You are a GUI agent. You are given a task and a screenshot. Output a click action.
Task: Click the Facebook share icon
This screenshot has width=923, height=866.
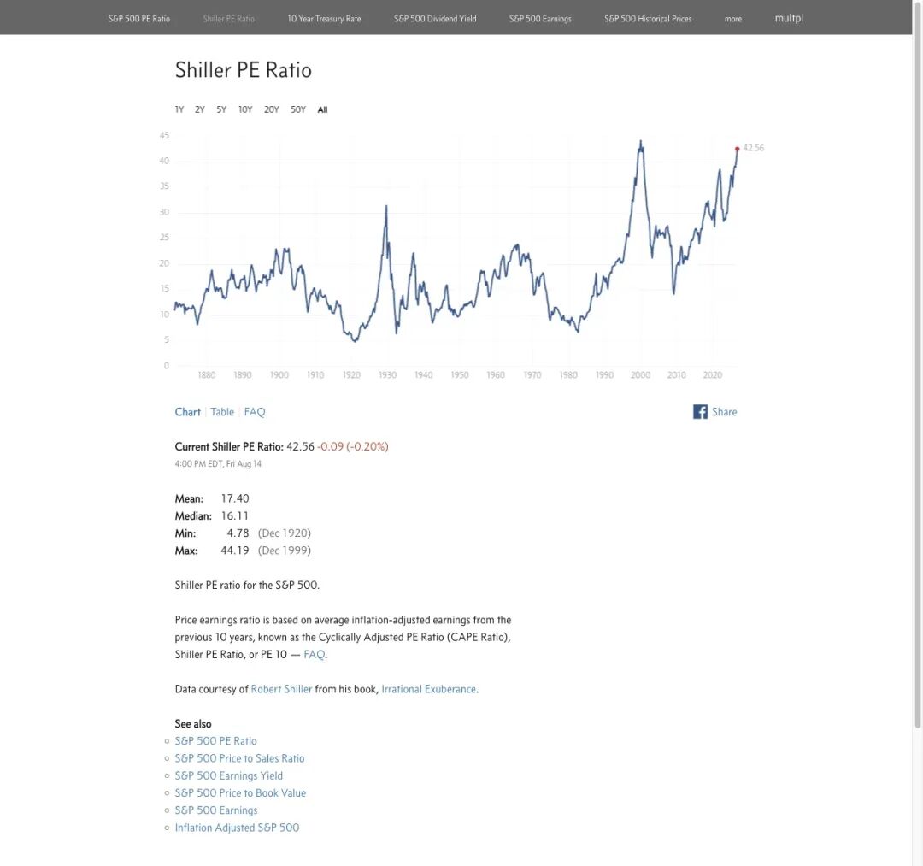tap(700, 411)
